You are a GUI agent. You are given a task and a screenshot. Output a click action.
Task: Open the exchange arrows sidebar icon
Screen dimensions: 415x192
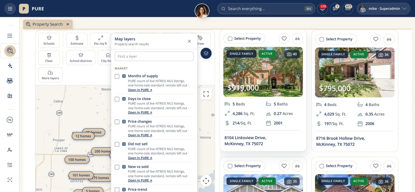(10, 120)
